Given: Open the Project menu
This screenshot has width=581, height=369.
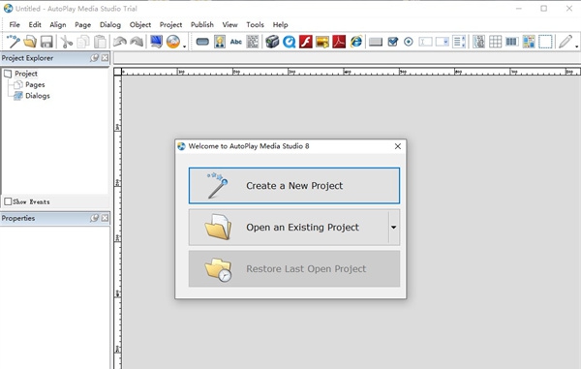Looking at the screenshot, I should [x=170, y=25].
